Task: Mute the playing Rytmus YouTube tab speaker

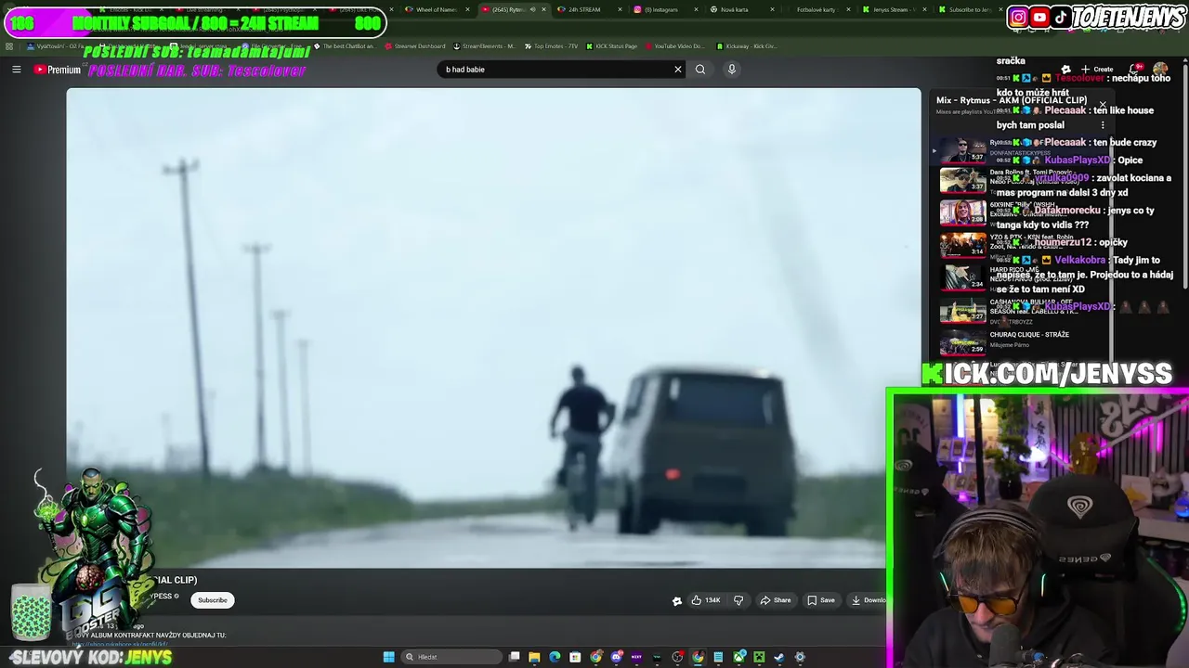Action: (533, 9)
